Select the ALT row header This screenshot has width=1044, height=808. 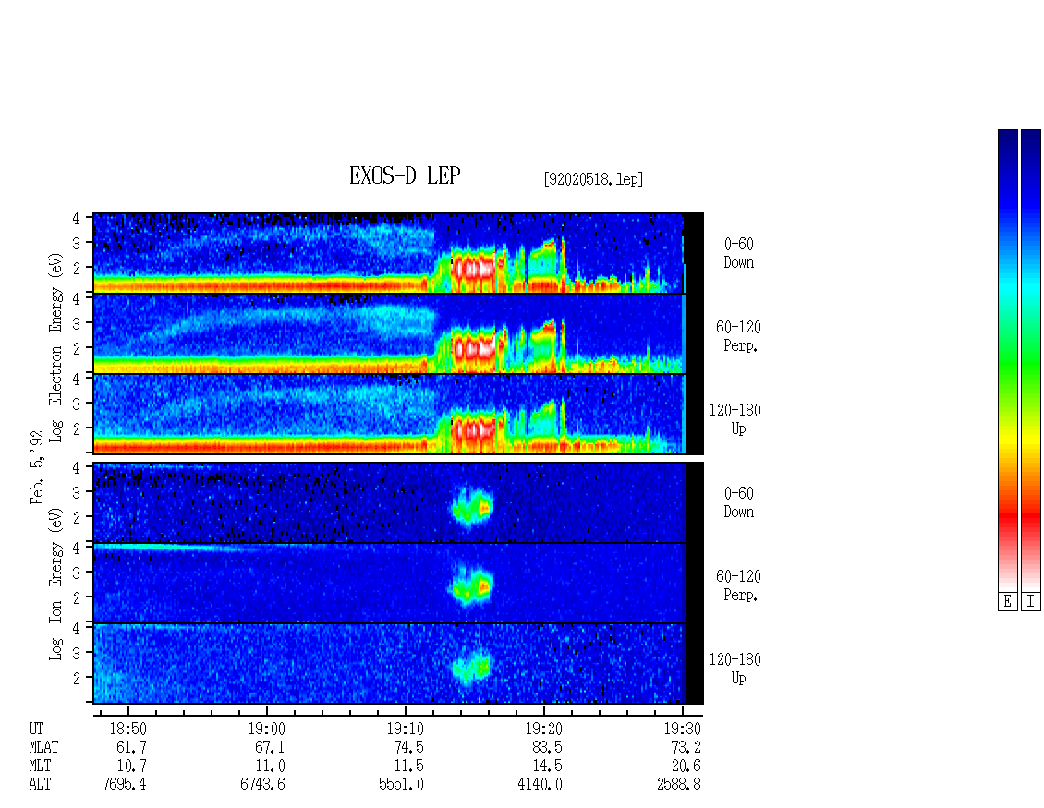click(40, 785)
